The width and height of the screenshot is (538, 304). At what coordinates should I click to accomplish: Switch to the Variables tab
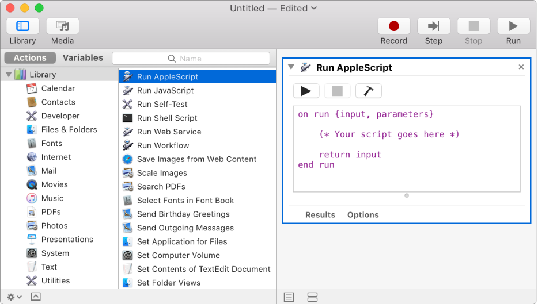pos(83,58)
